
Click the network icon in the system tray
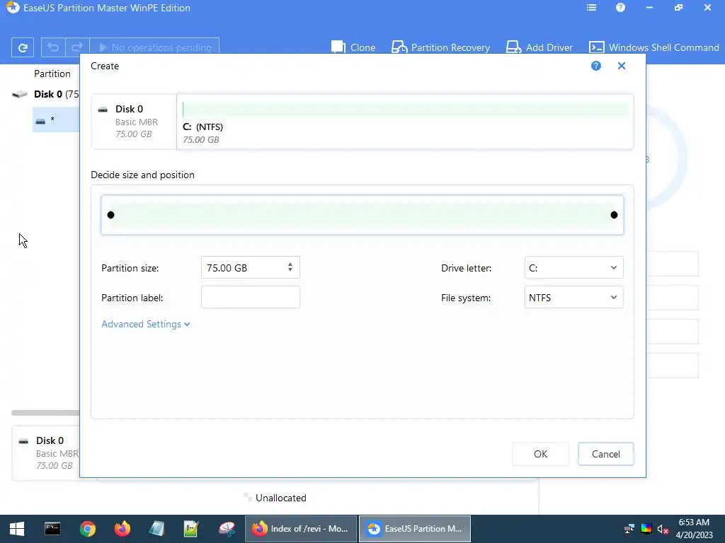[x=629, y=529]
